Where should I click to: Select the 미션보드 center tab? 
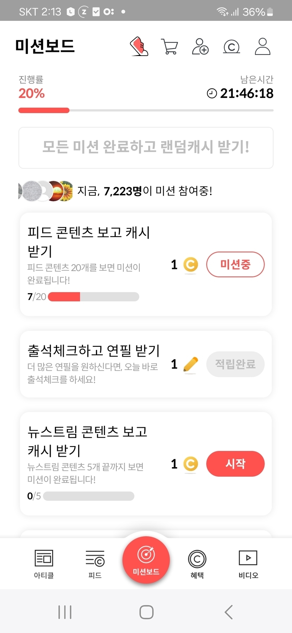(146, 560)
